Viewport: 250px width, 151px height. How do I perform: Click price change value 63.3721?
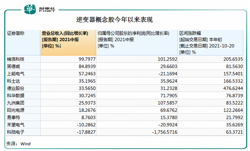[x=234, y=132]
